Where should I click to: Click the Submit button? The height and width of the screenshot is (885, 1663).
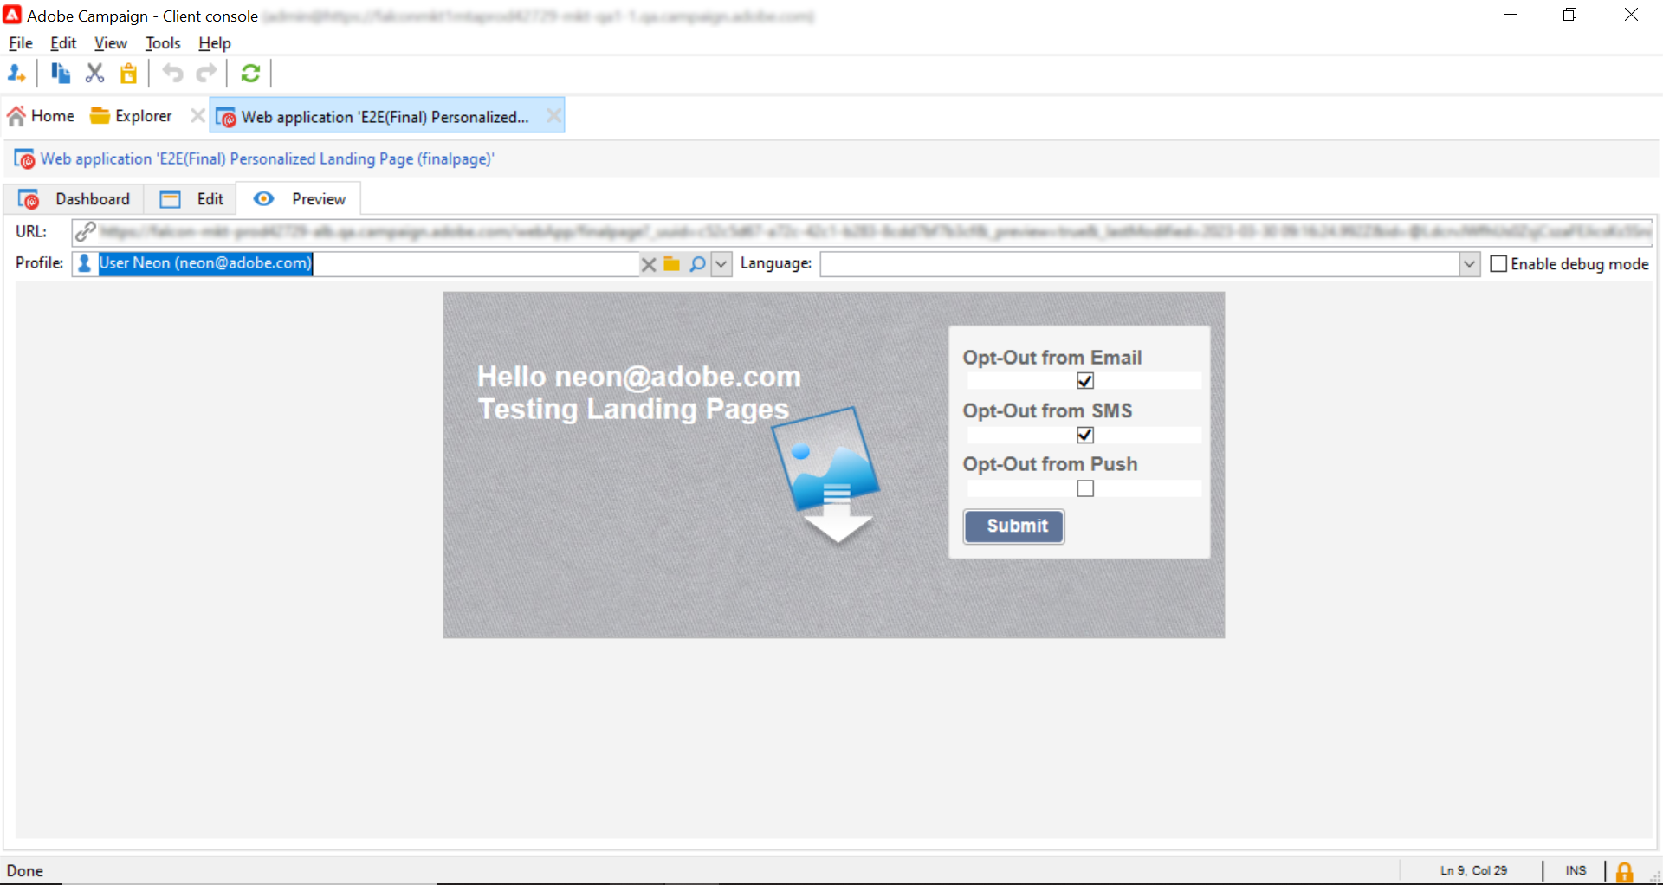(x=1014, y=526)
